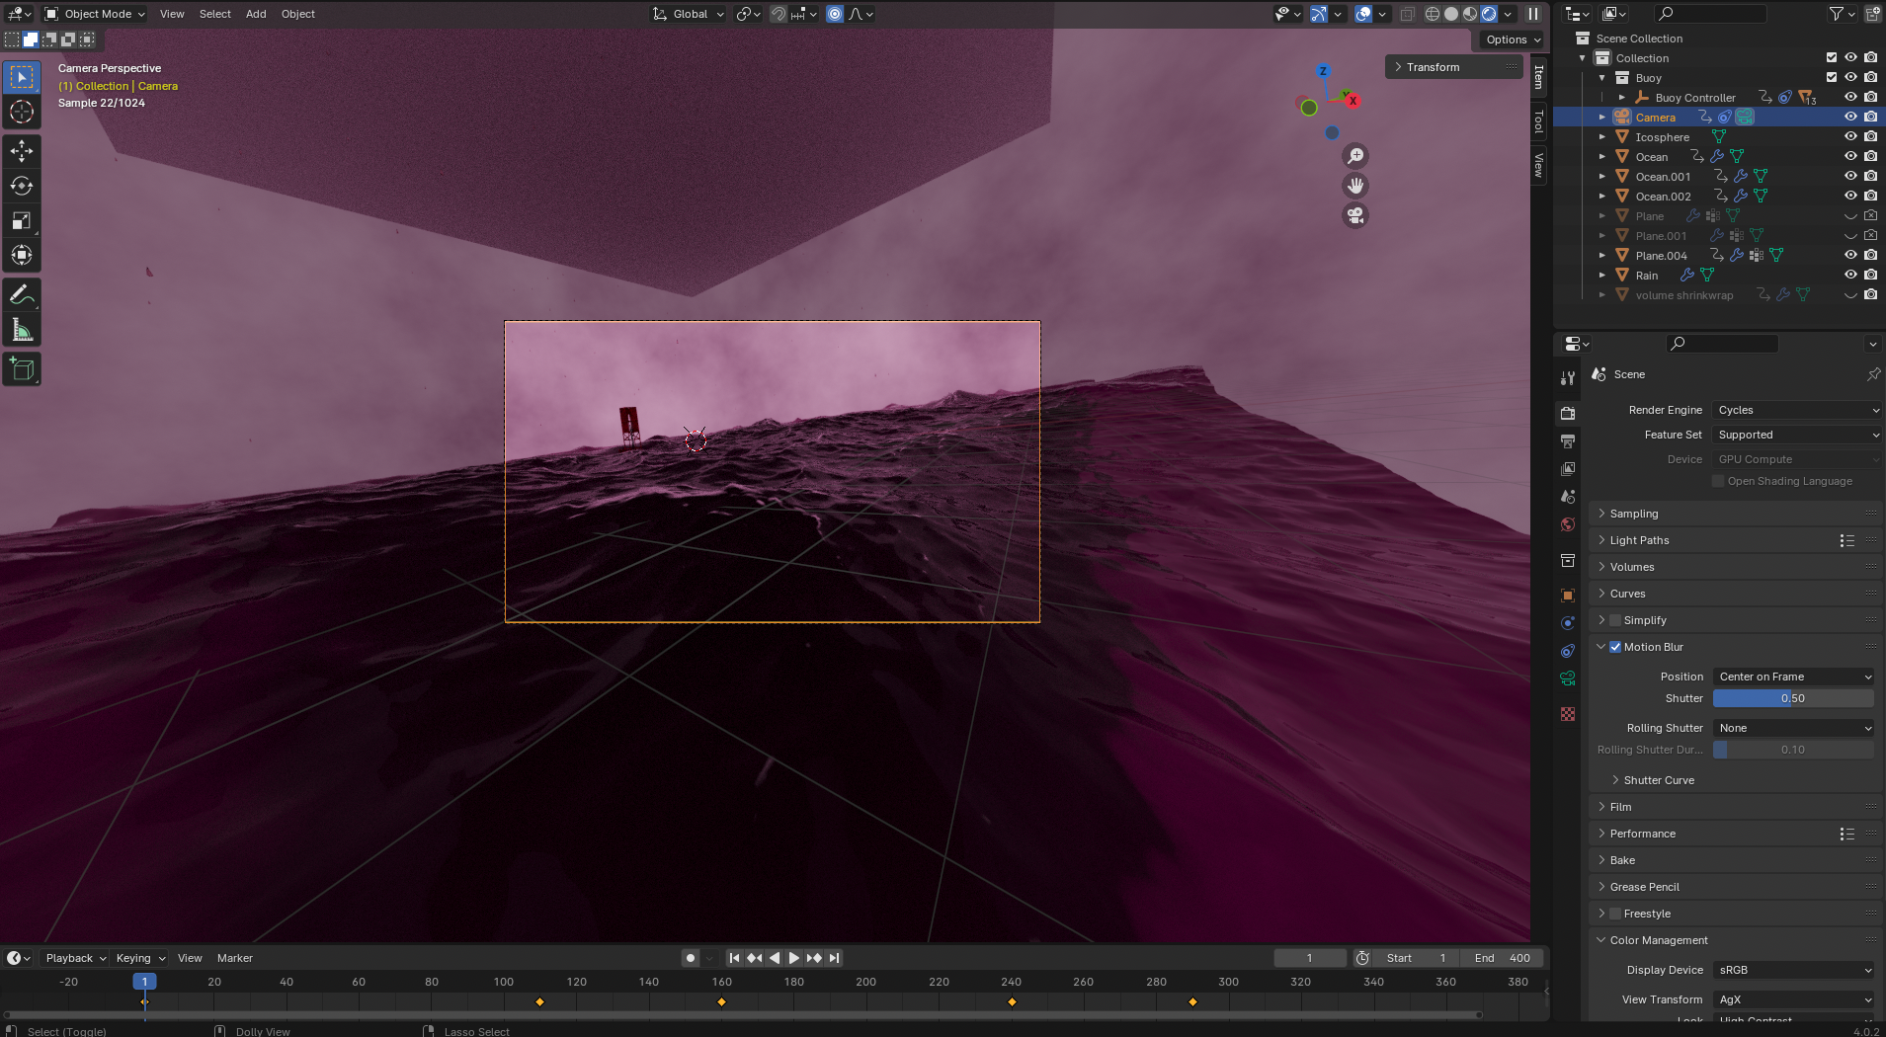Activate the Scale tool

(x=22, y=220)
